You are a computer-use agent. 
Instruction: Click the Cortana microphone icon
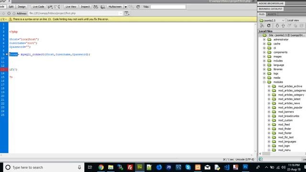click(x=79, y=167)
